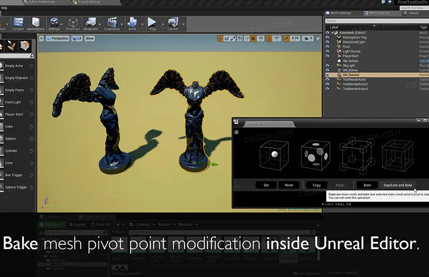Select face-center pivot preset cube icon
The image size is (429, 277).
(x=315, y=155)
